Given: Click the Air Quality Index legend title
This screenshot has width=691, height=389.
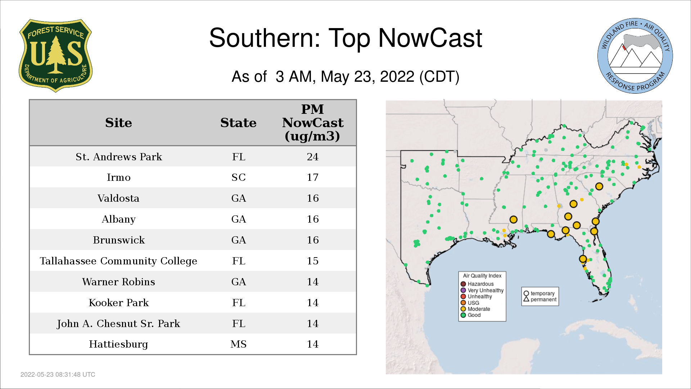Looking at the screenshot, I should (x=482, y=276).
